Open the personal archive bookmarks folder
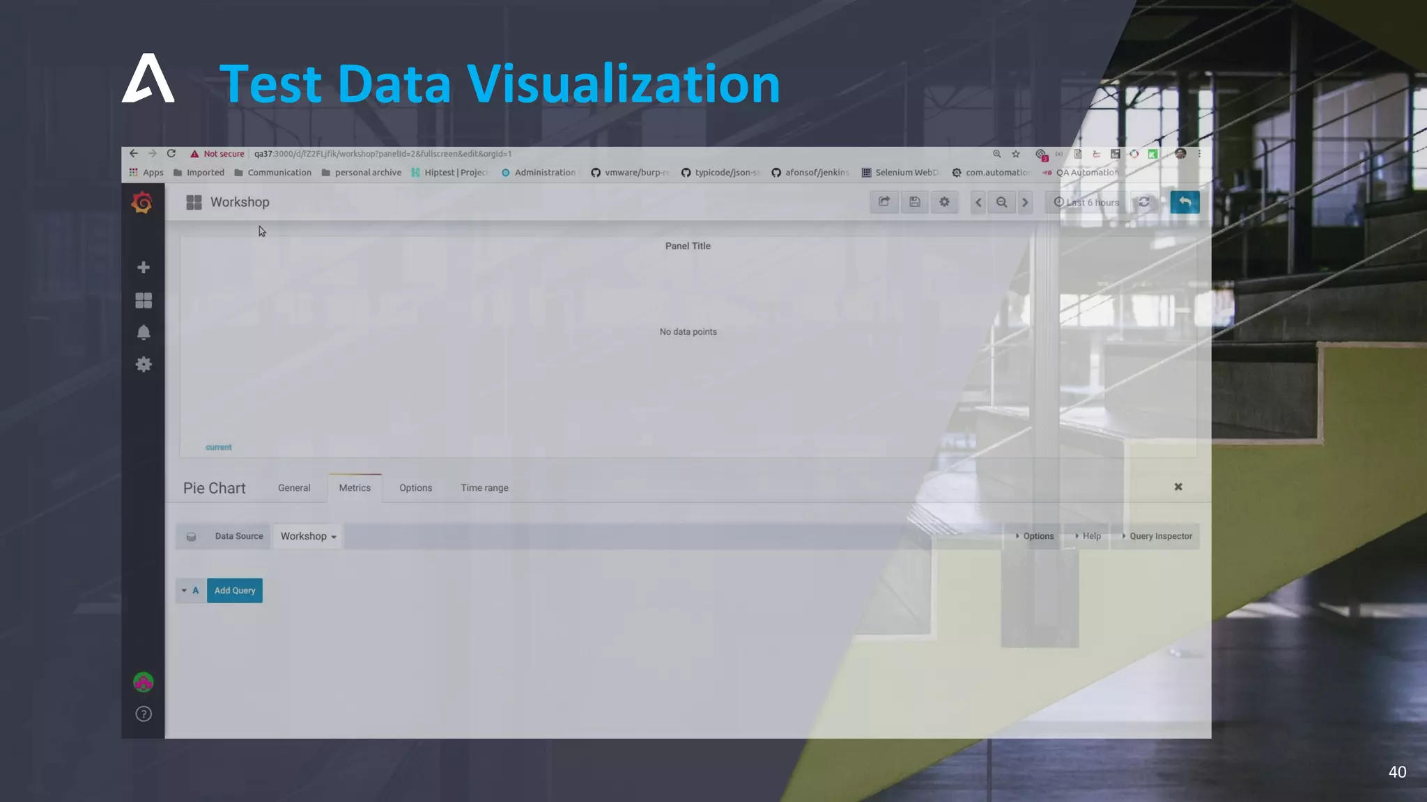This screenshot has width=1427, height=802. pos(362,173)
